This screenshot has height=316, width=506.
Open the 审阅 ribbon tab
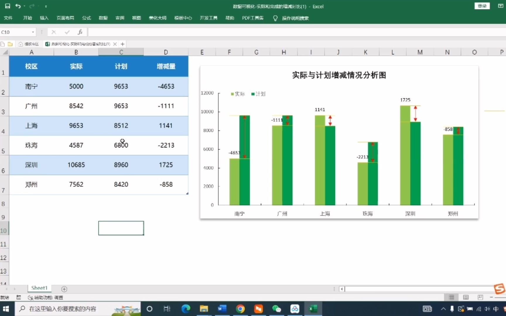tap(120, 18)
